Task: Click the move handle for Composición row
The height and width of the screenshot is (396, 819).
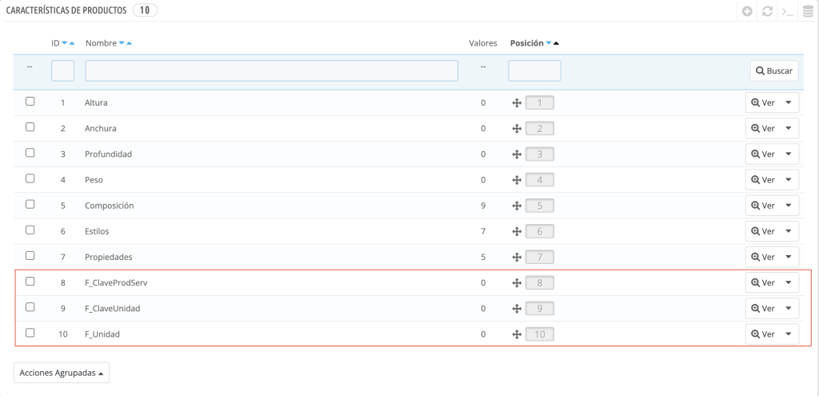Action: tap(517, 206)
